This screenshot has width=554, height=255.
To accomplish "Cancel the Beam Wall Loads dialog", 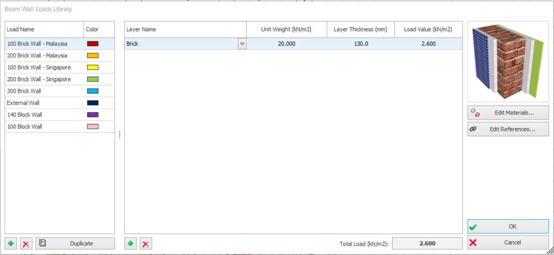I will (x=508, y=242).
